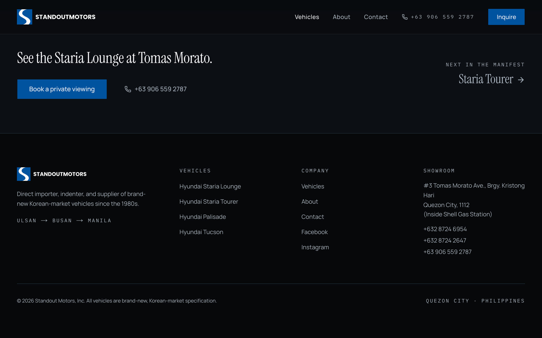The image size is (542, 338).
Task: Click the arrow next to Staria Tourer
Action: (521, 80)
